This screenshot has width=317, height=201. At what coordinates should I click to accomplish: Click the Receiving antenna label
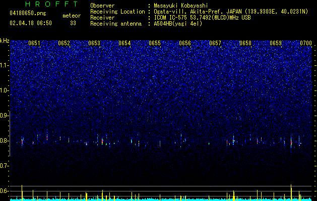coord(116,24)
